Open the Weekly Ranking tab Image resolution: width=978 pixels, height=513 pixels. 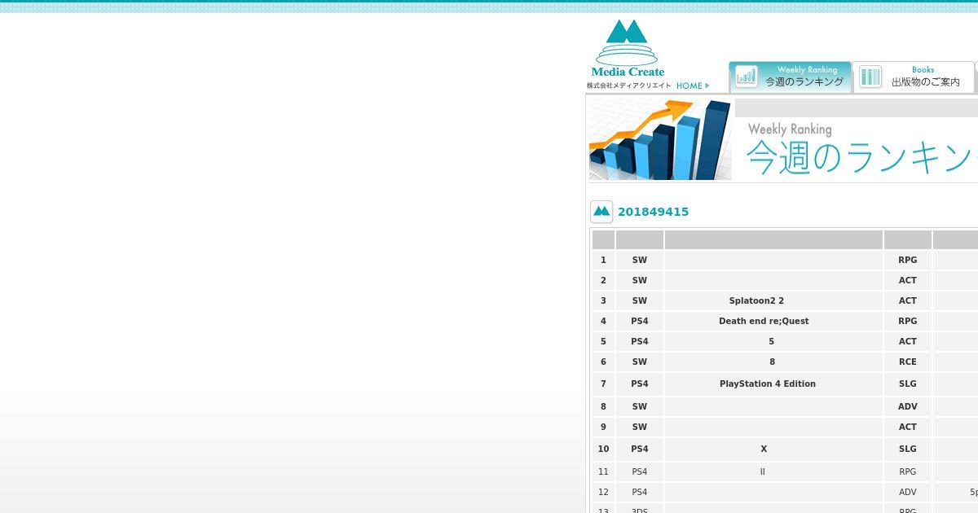[x=790, y=77]
